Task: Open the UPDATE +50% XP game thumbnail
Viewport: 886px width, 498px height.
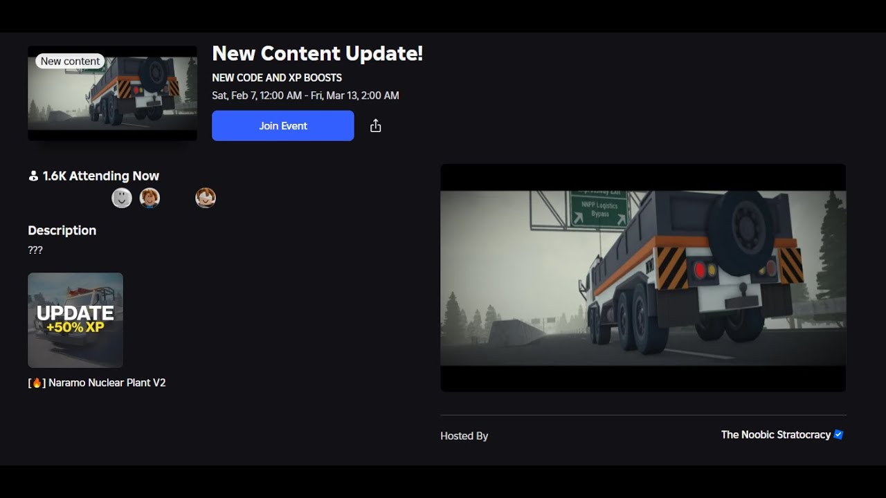Action: (75, 320)
